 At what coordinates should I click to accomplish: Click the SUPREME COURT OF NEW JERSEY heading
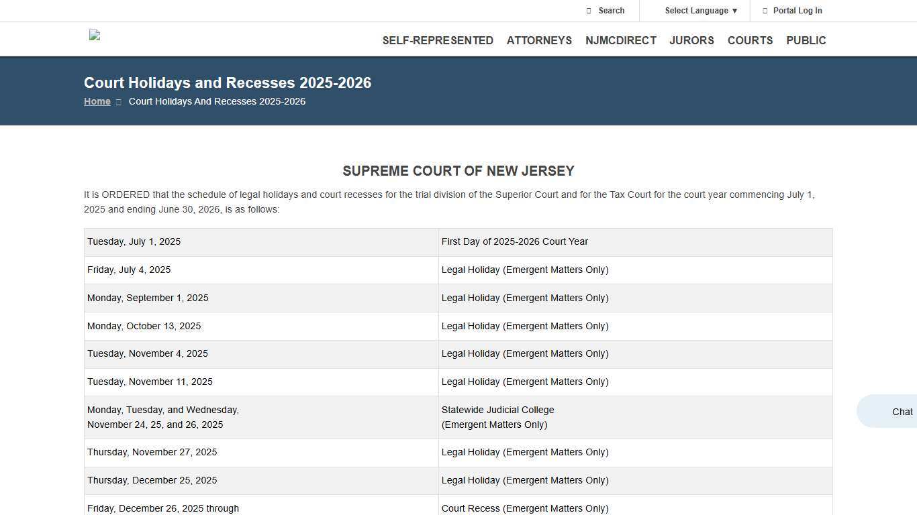(458, 171)
